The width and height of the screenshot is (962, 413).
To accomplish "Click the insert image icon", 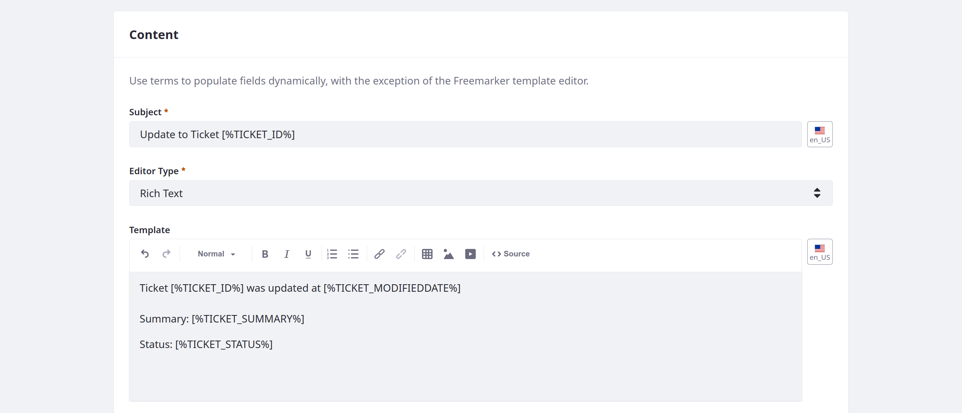I will [448, 254].
